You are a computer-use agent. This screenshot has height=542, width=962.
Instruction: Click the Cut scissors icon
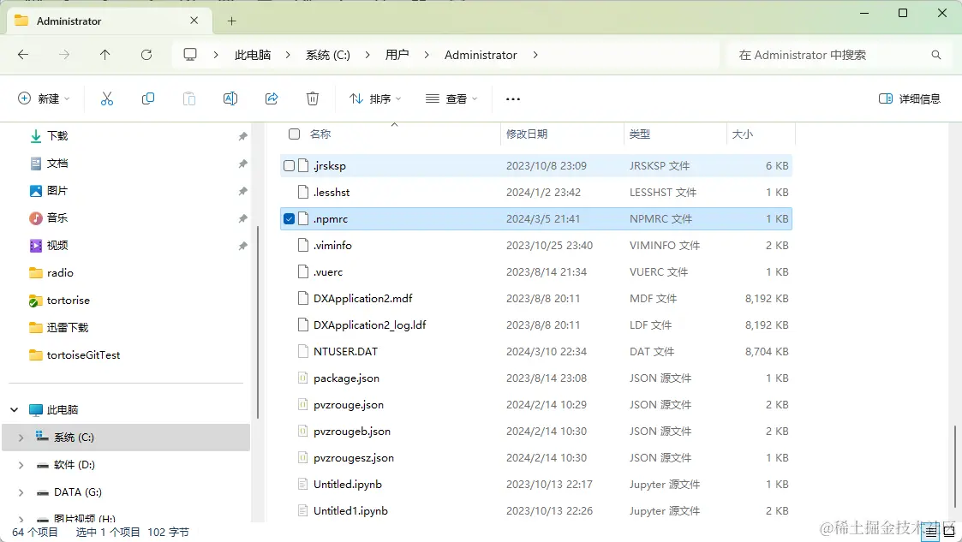[107, 98]
